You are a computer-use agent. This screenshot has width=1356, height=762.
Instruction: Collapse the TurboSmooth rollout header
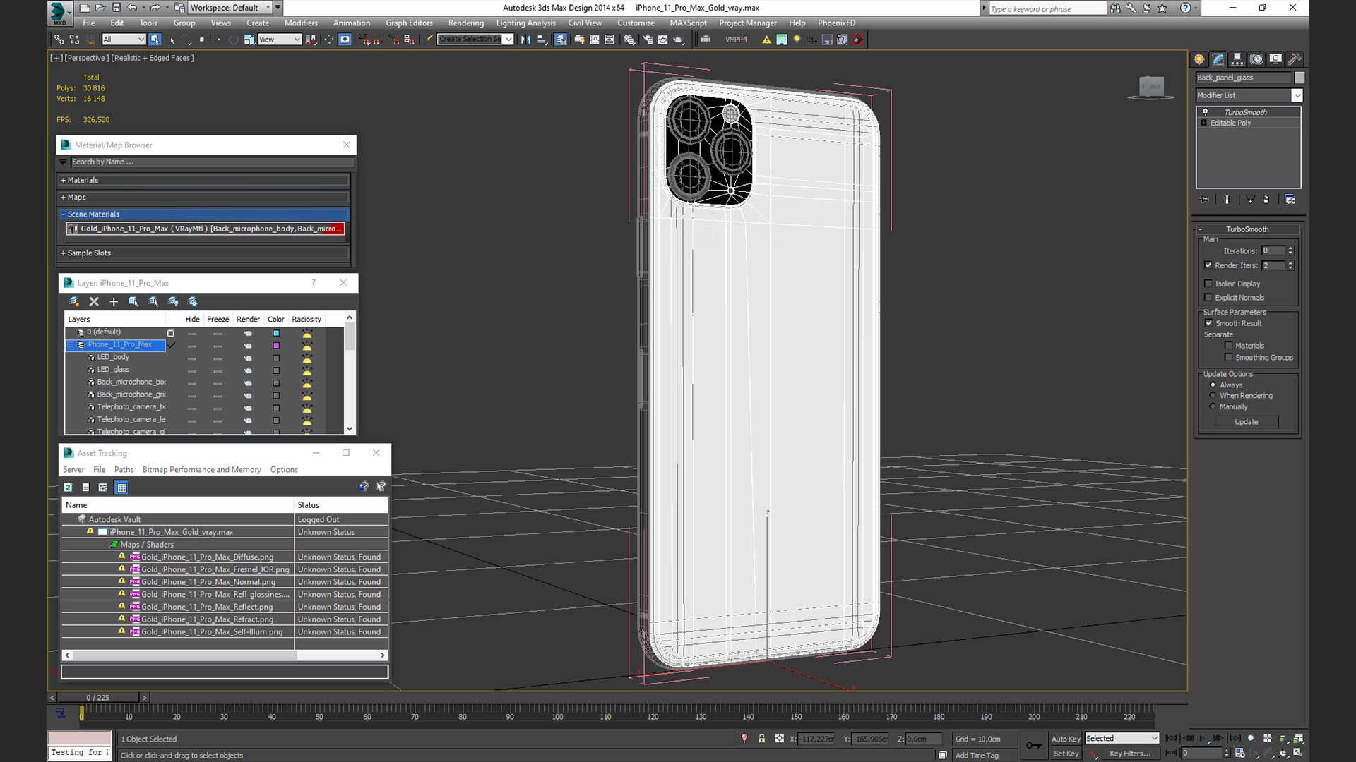coord(1247,229)
